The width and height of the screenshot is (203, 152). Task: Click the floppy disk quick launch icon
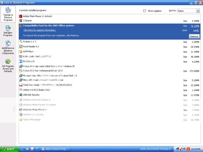pos(32,149)
